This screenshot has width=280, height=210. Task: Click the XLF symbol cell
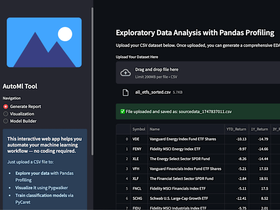(139, 179)
